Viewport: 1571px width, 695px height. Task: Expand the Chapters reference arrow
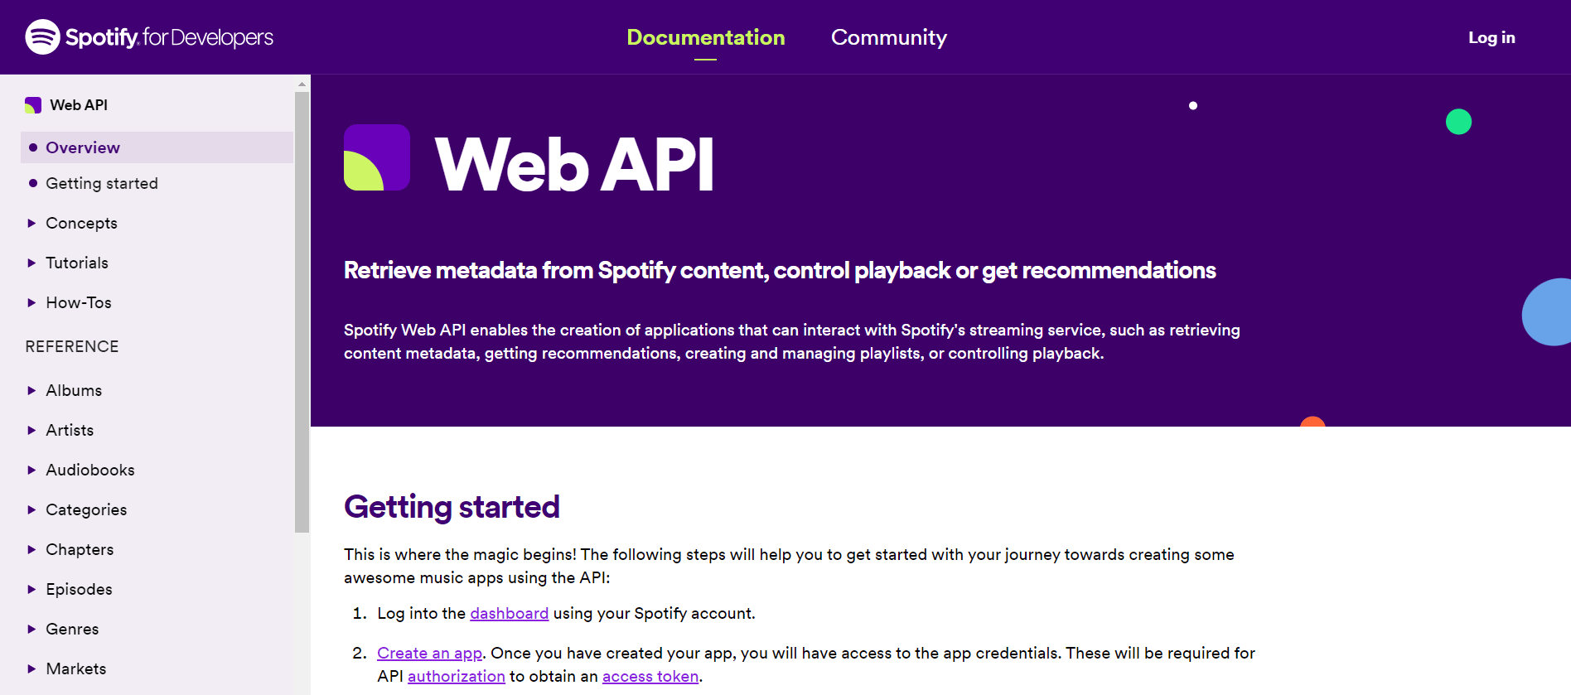click(31, 549)
